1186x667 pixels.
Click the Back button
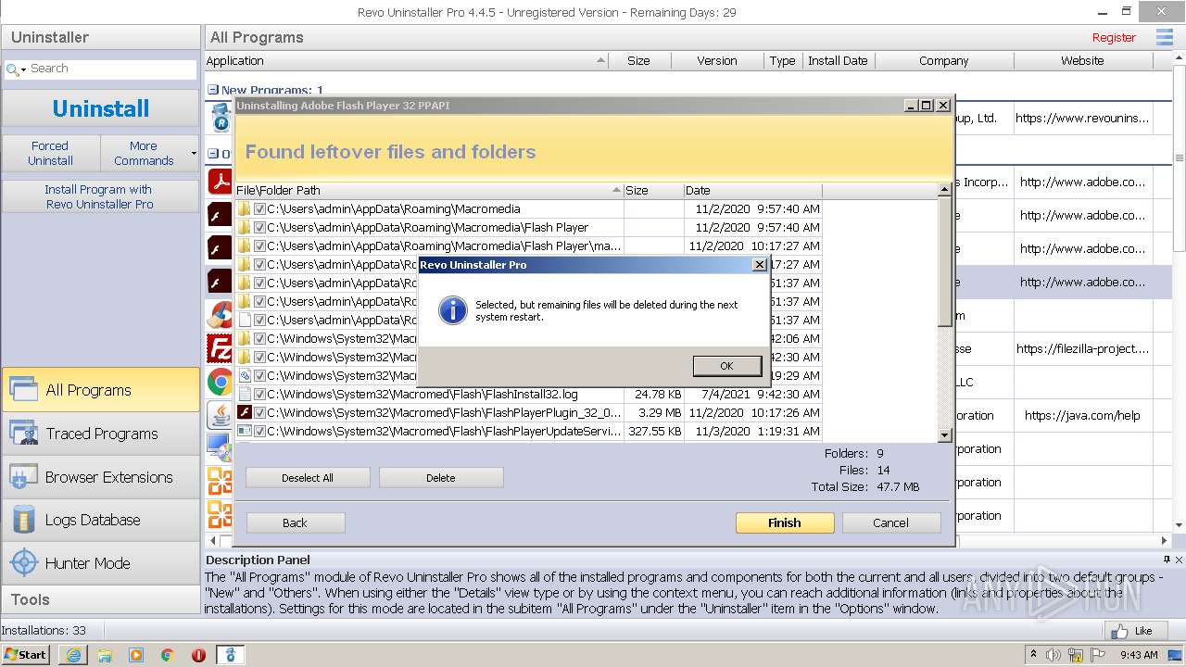point(295,522)
